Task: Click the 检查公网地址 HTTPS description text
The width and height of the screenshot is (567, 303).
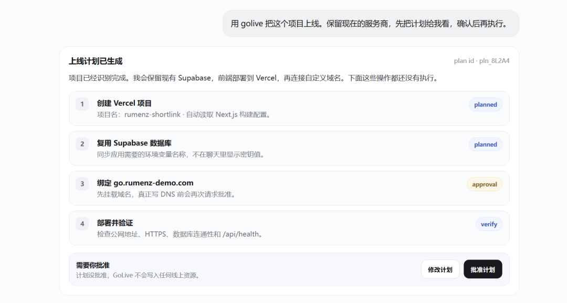Action: [181, 234]
